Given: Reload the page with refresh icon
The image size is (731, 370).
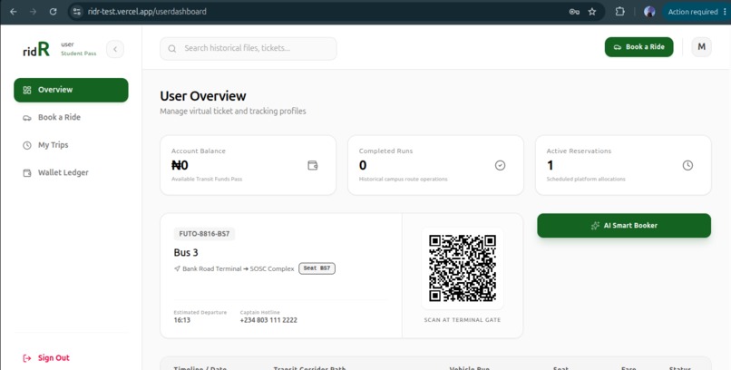Looking at the screenshot, I should pos(54,12).
